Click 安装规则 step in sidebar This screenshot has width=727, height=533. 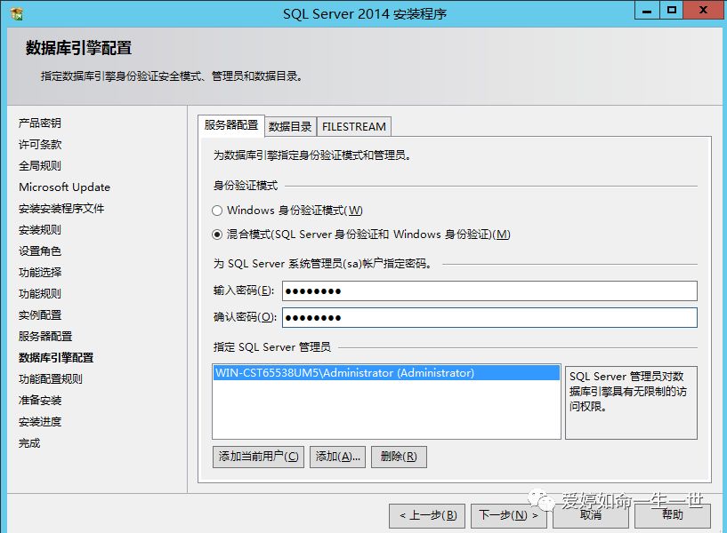(x=40, y=230)
